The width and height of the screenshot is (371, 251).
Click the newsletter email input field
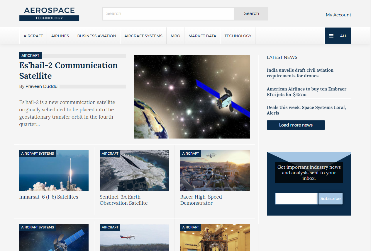coord(296,198)
